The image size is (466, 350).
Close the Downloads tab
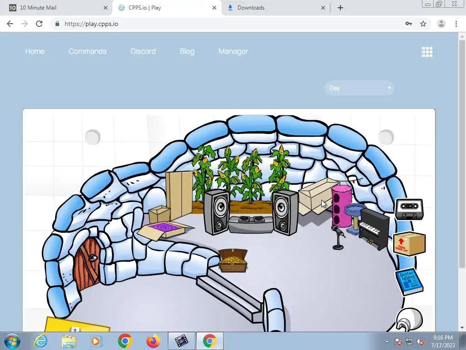pyautogui.click(x=323, y=8)
